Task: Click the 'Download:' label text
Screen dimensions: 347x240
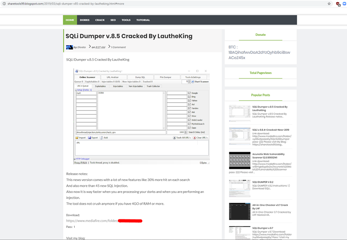Action: pyautogui.click(x=73, y=215)
